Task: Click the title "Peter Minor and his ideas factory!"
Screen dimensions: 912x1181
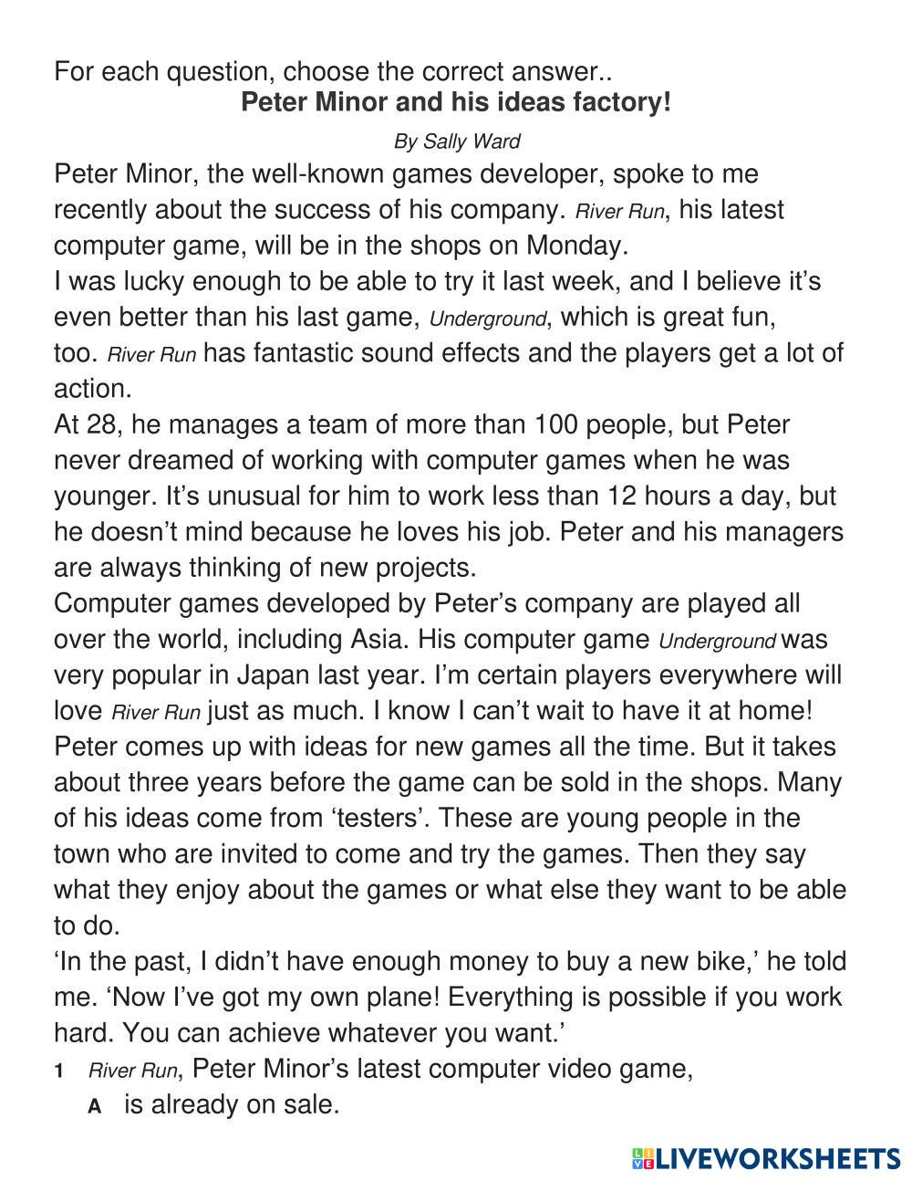Action: [x=455, y=102]
